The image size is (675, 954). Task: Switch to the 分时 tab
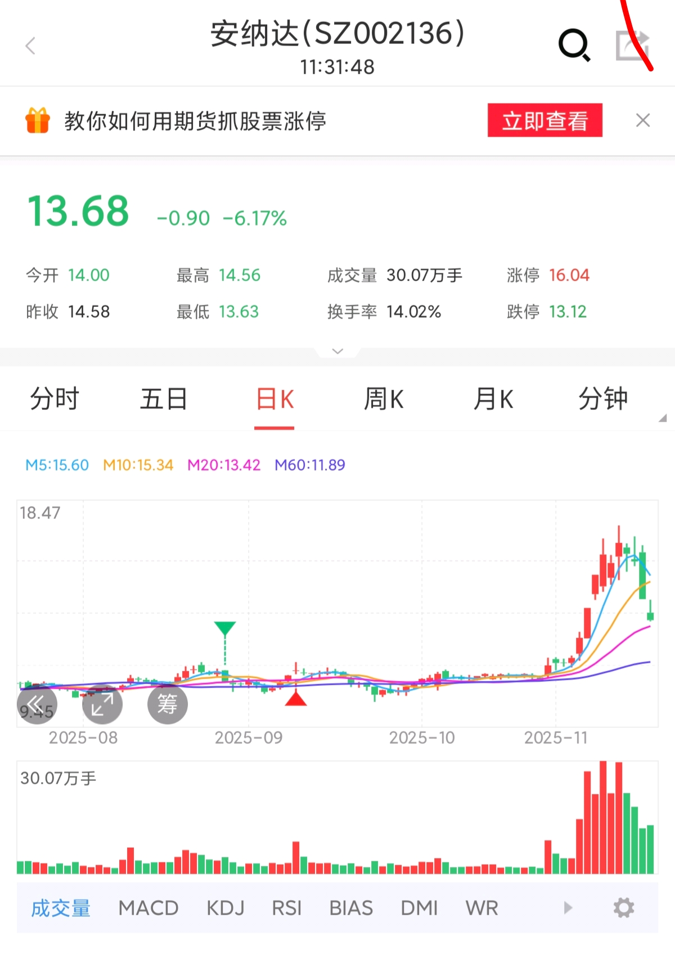pyautogui.click(x=55, y=399)
